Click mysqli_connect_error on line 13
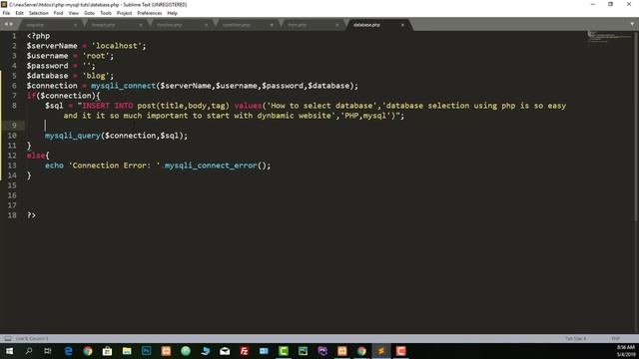The height and width of the screenshot is (359, 639). click(211, 166)
